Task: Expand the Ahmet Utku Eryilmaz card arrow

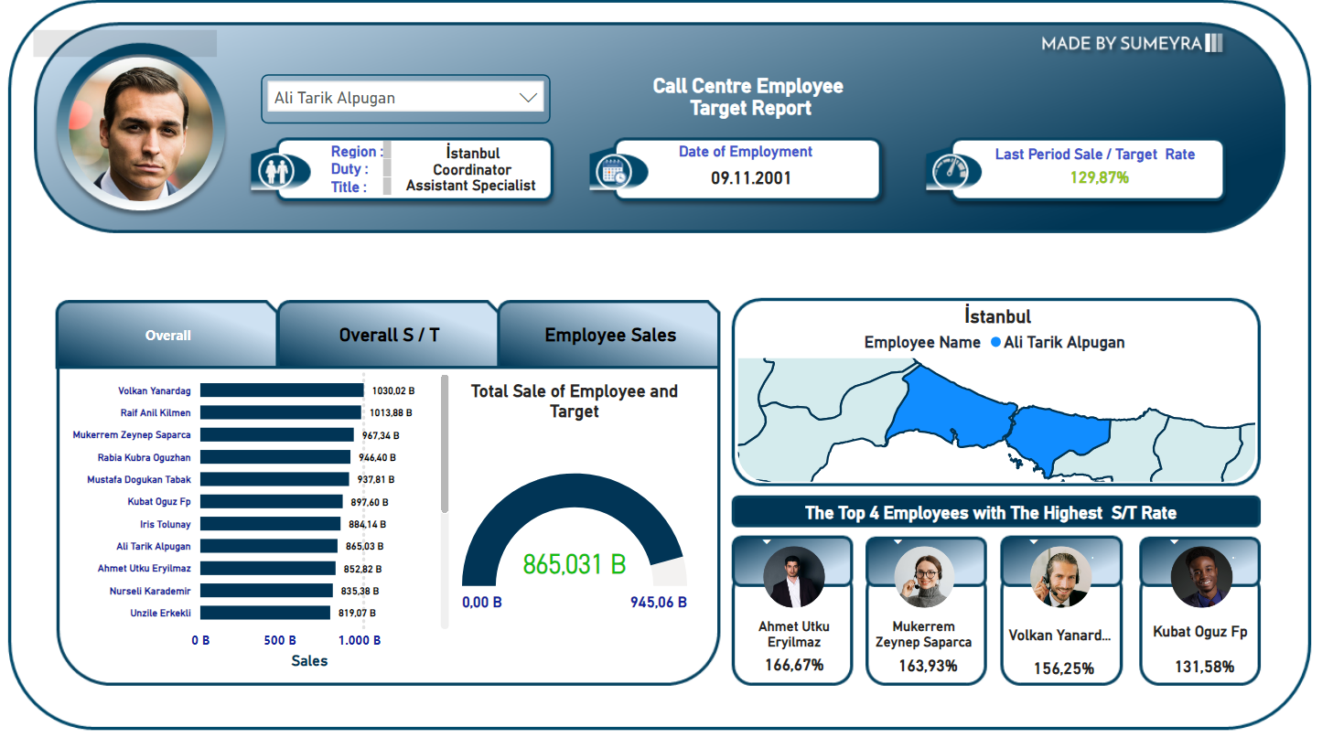Action: 767,542
